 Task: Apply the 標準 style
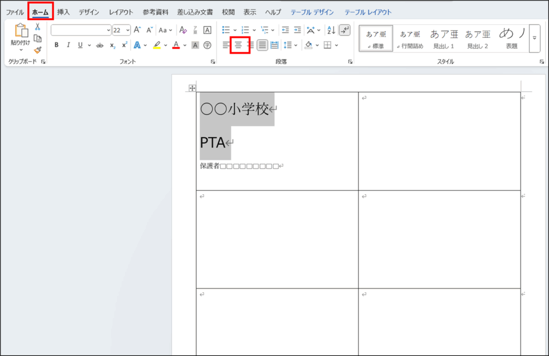tap(376, 39)
